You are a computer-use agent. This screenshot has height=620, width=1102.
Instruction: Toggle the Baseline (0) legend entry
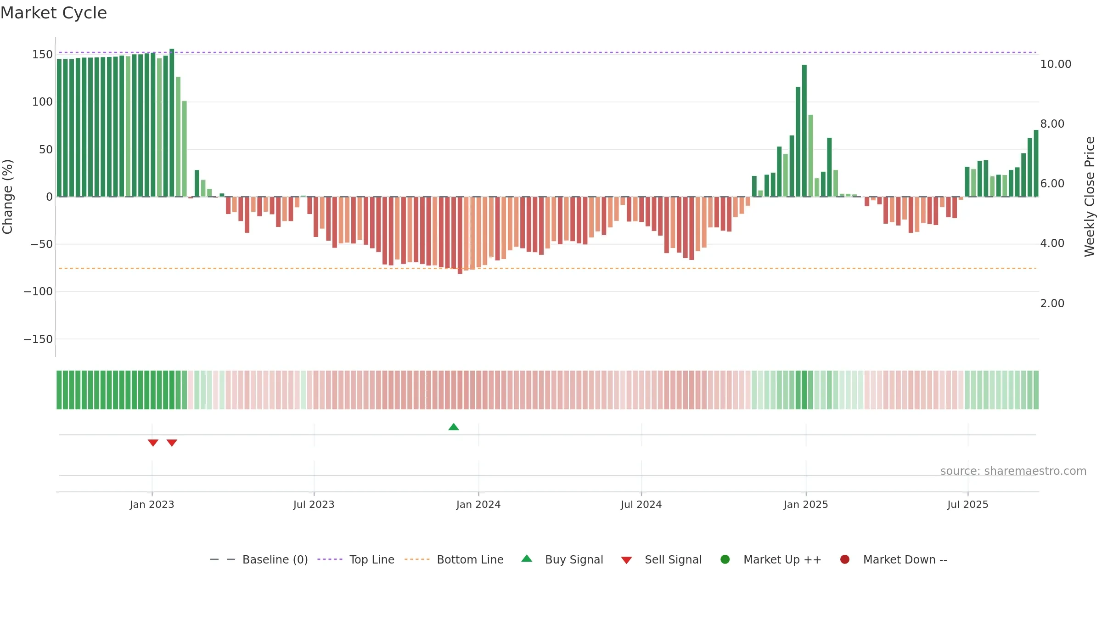tap(259, 559)
